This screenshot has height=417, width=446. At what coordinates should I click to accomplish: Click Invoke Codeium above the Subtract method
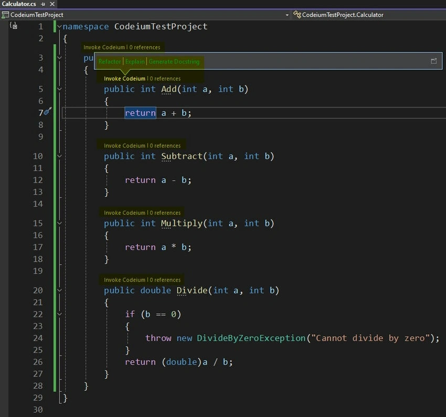124,146
